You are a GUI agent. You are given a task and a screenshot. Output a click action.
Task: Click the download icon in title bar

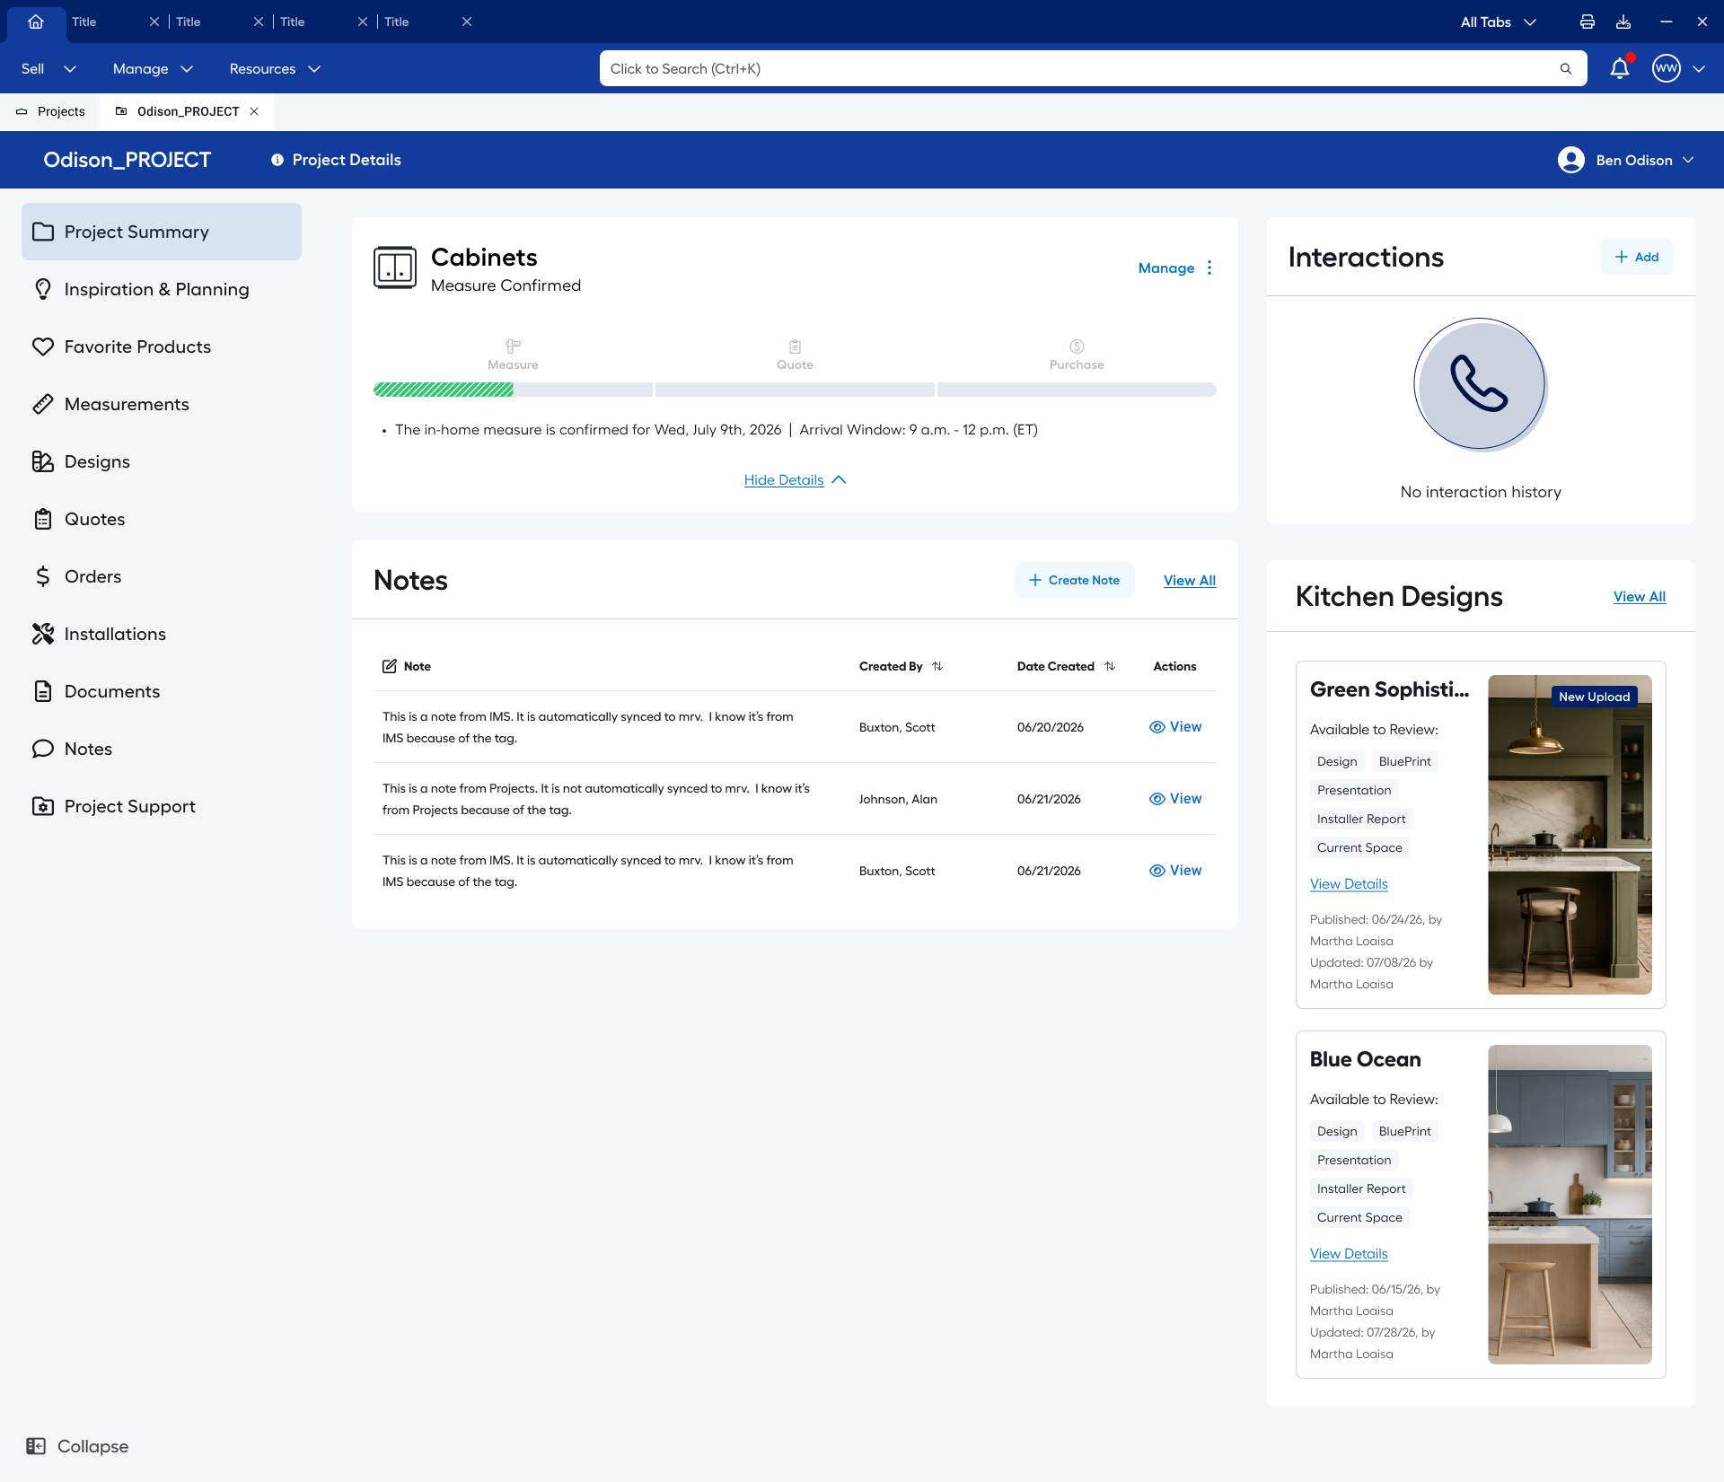[x=1623, y=22]
